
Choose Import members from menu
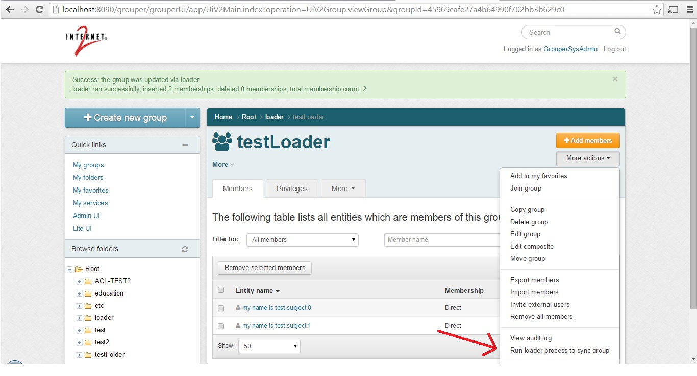click(x=534, y=292)
